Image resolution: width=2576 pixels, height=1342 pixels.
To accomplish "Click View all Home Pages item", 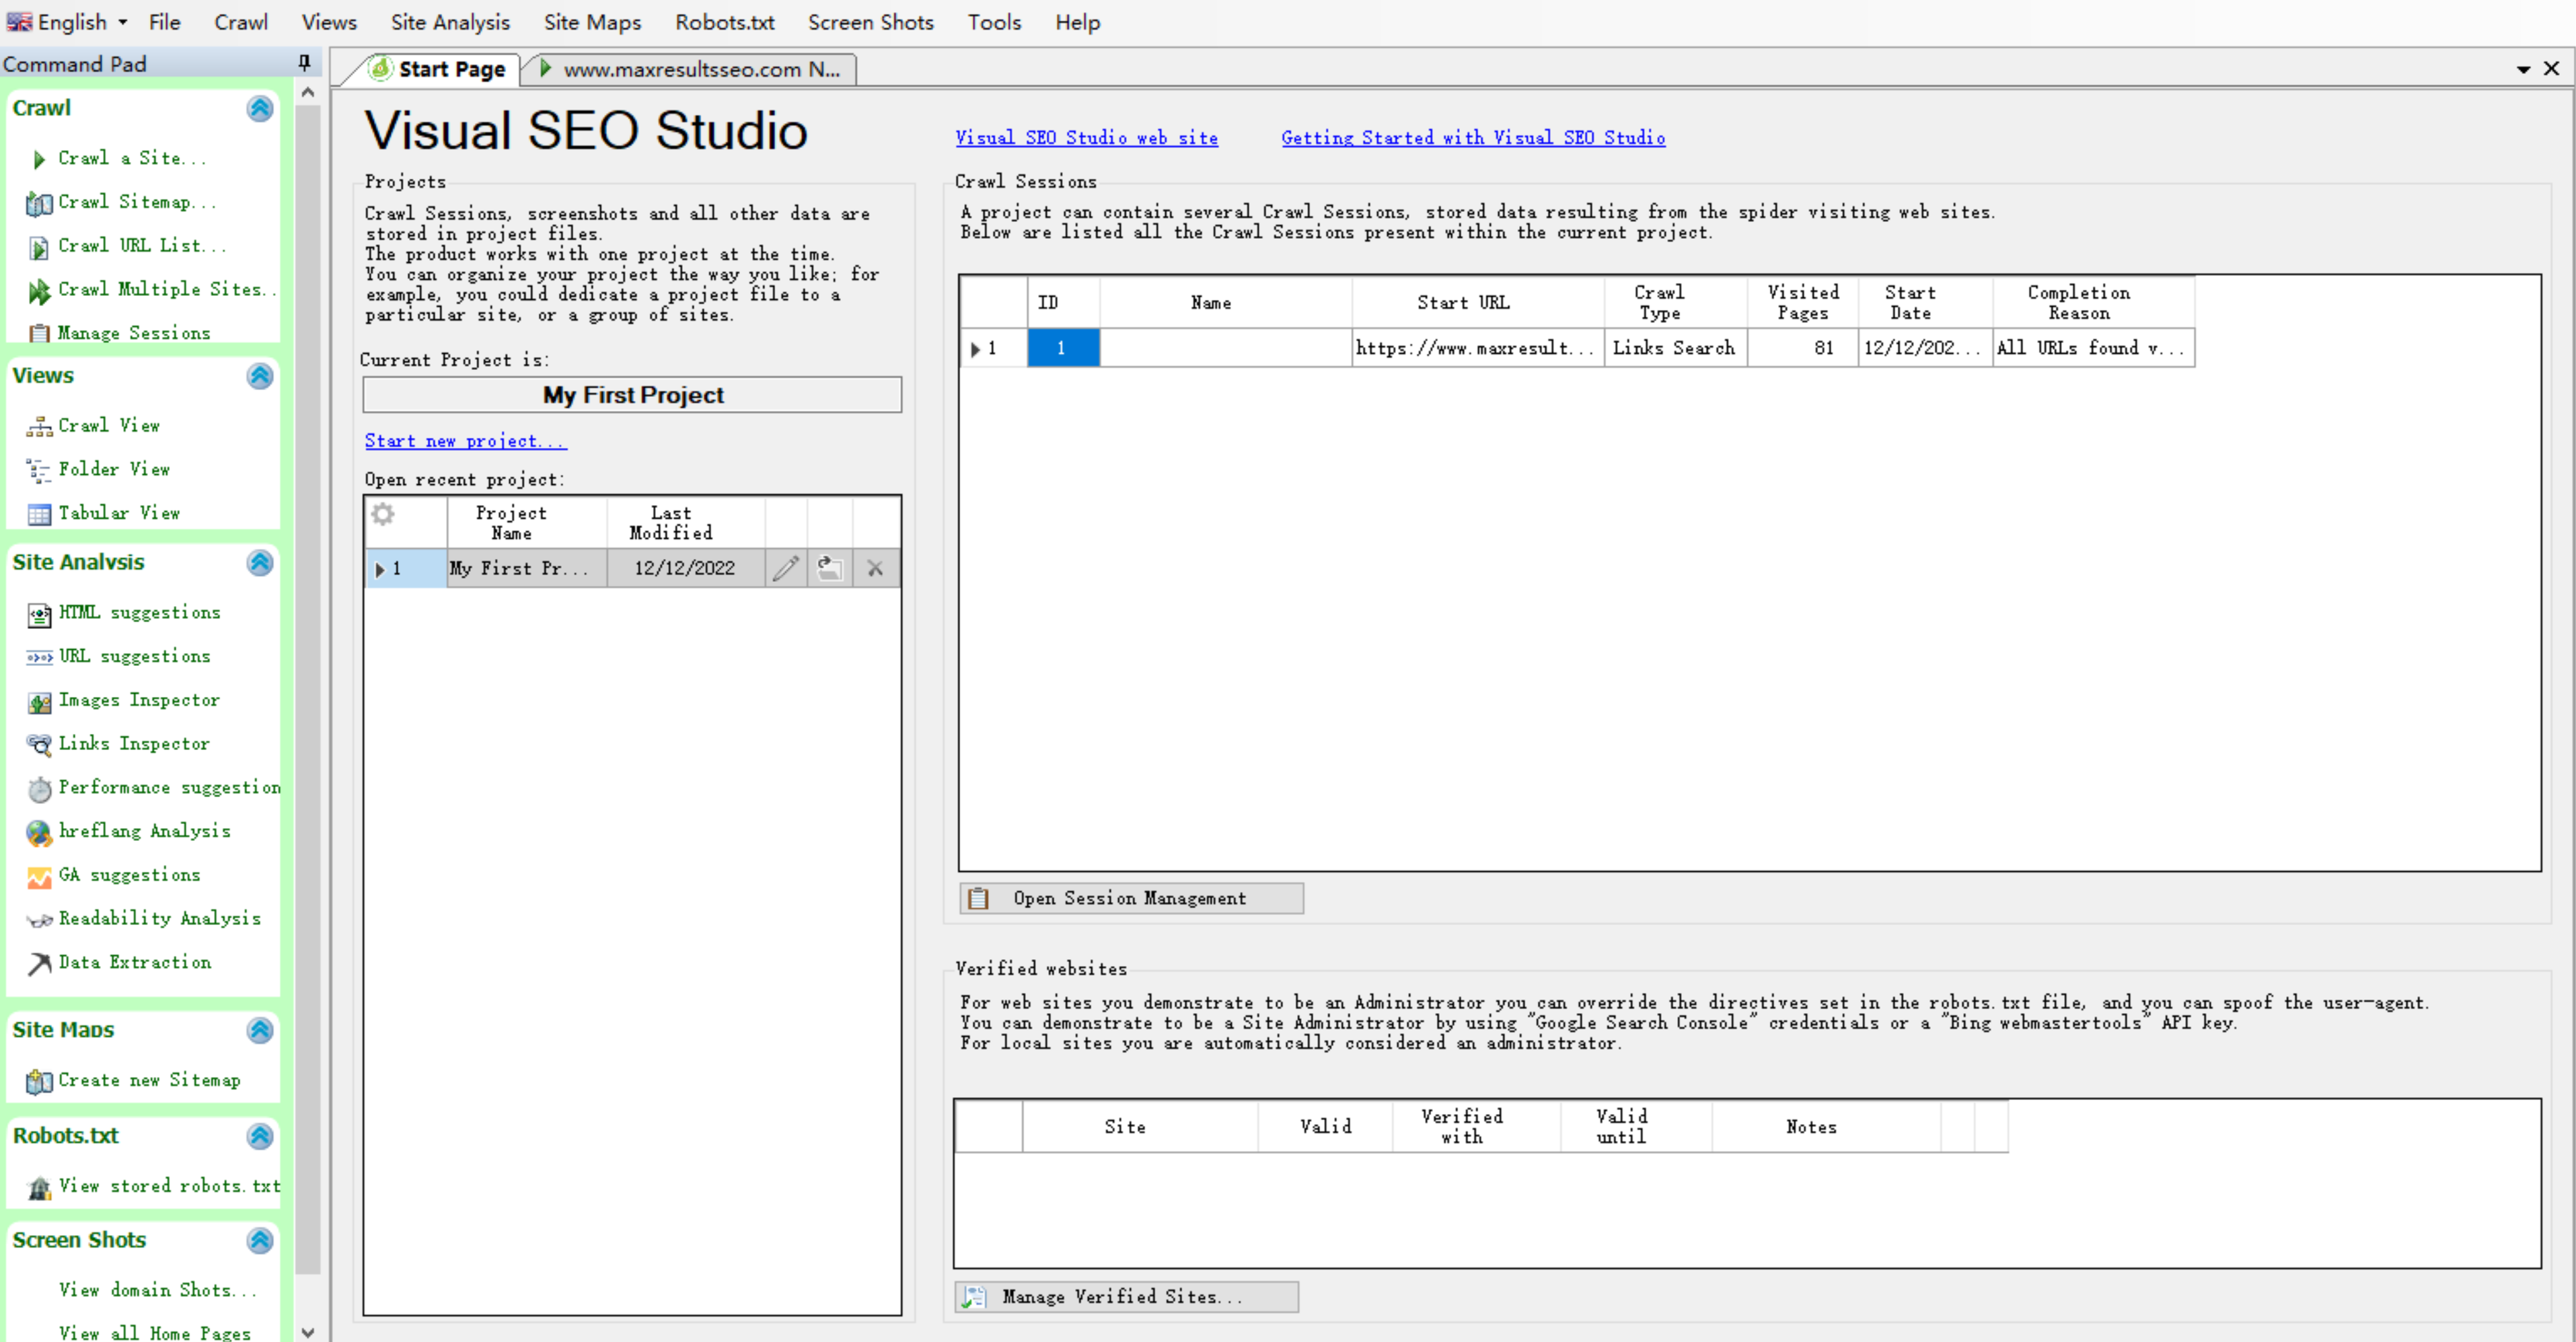I will (x=155, y=1333).
